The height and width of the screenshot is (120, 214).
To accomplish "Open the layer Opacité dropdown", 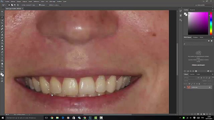I will (x=210, y=81).
